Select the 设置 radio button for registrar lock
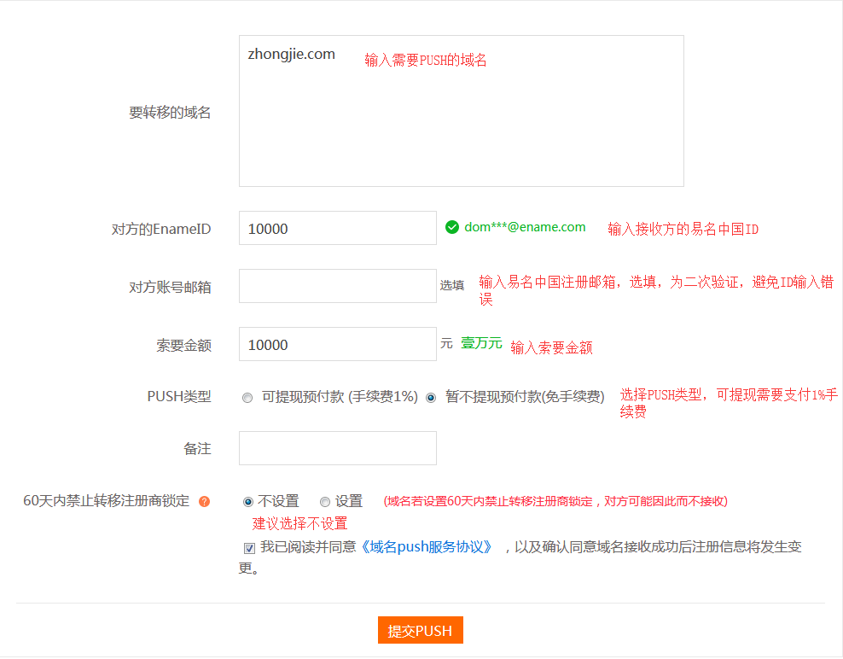Screen dimensions: 843x659 click(x=324, y=502)
